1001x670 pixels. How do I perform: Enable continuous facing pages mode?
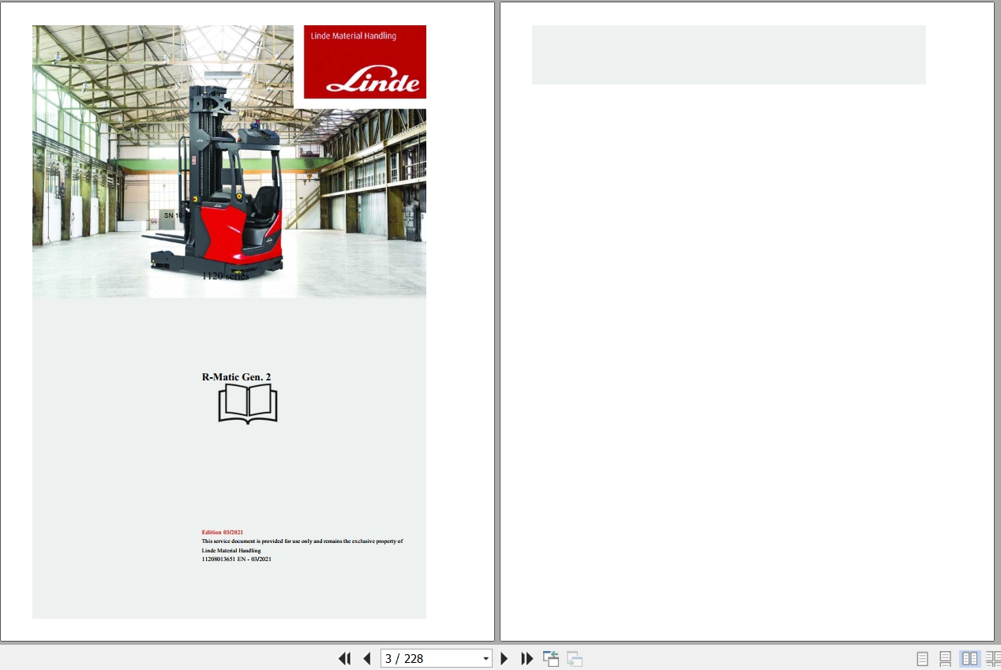point(993,658)
